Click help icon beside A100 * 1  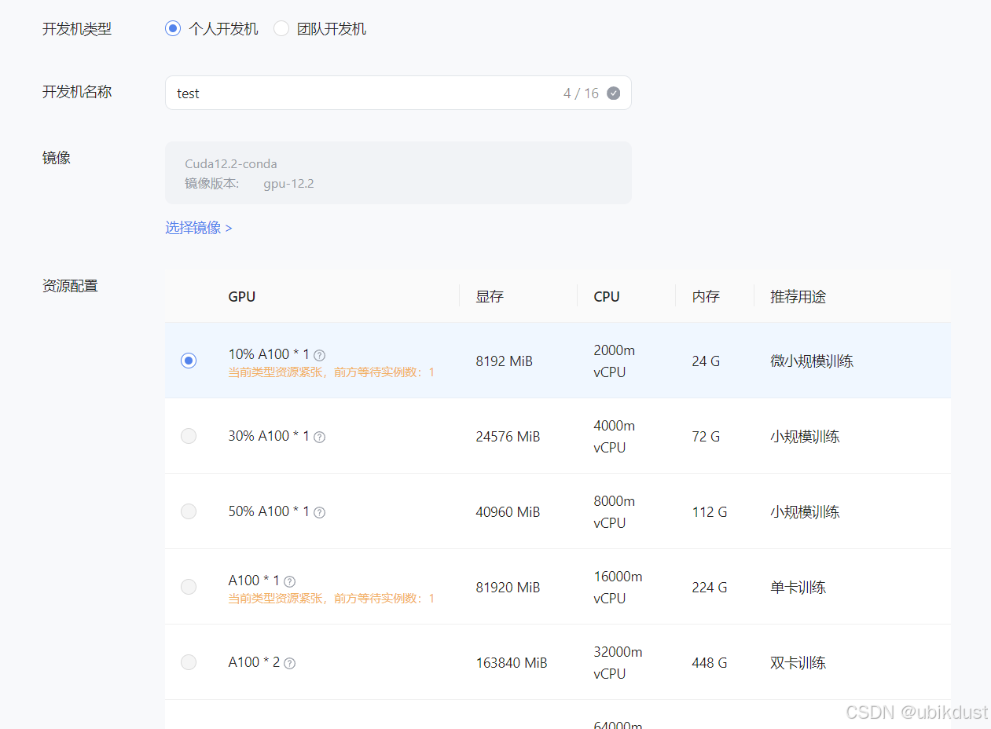coord(289,581)
